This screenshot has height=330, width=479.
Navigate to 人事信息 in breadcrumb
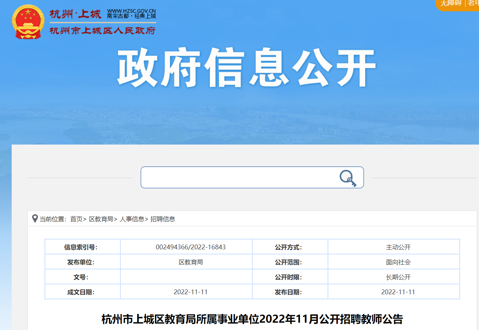(x=132, y=219)
